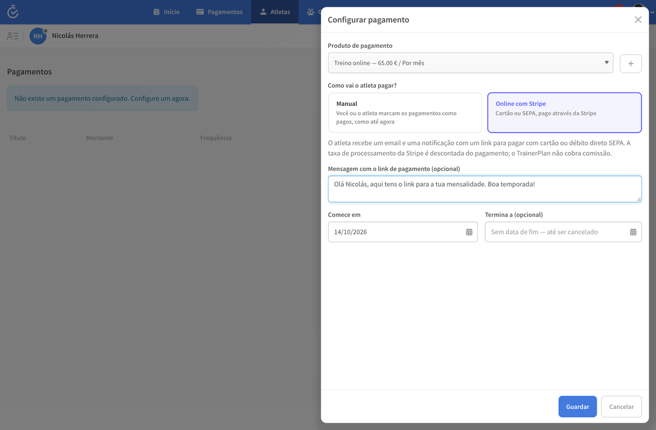This screenshot has width=656, height=430.
Task: Click the Nicolás Herrera name
Action: [75, 35]
